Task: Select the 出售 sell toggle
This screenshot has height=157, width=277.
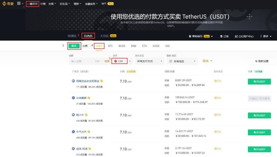Action: [85, 46]
